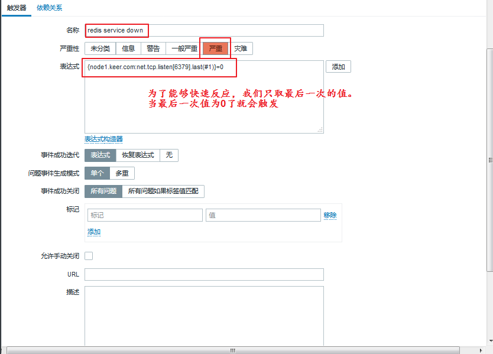Select 灾难 severity level
Screen dimensions: 493x354
coord(241,48)
